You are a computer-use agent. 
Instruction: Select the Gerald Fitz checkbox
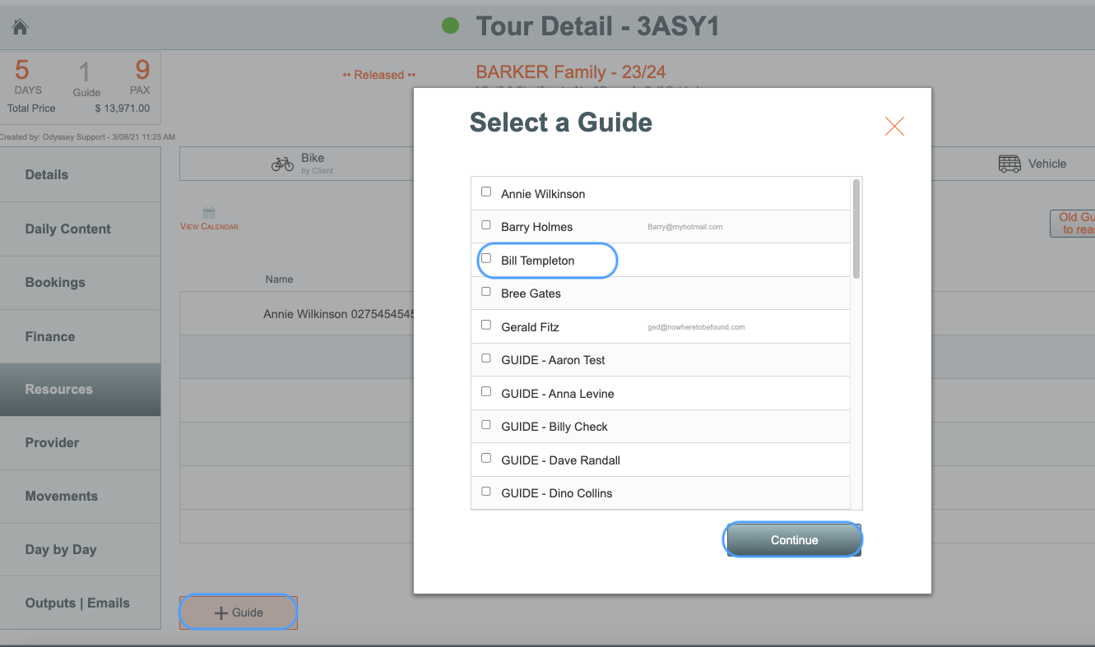point(486,325)
